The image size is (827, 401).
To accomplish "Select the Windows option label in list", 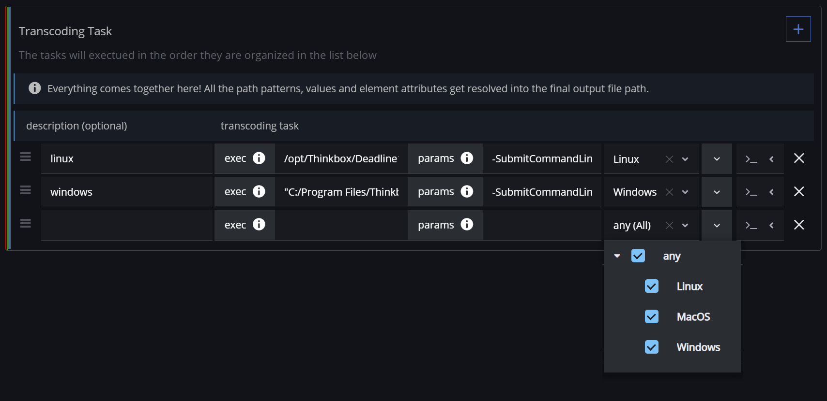I will [698, 347].
